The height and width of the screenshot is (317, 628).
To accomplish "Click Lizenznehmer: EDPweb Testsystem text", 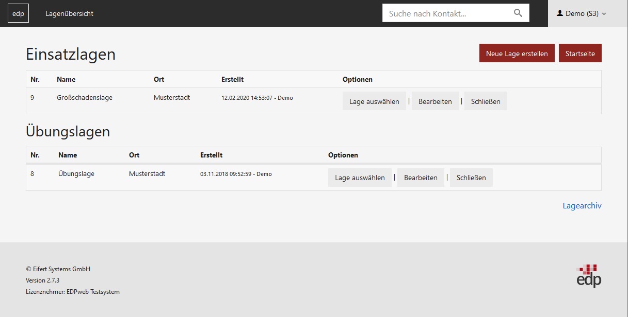I will [x=73, y=292].
